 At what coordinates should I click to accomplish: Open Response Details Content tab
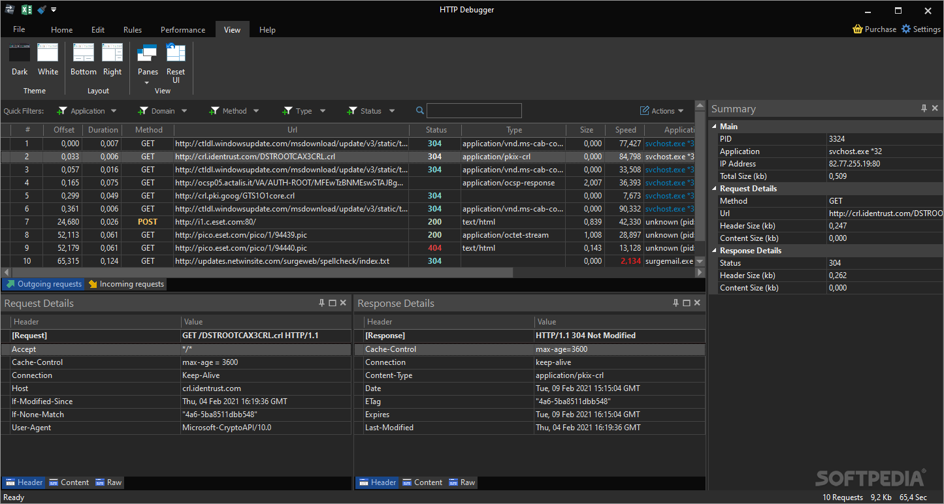pyautogui.click(x=422, y=482)
